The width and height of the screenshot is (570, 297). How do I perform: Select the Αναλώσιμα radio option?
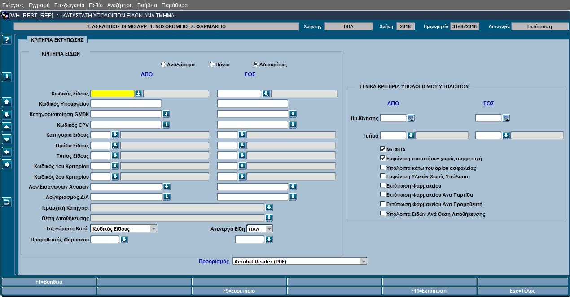[163, 65]
